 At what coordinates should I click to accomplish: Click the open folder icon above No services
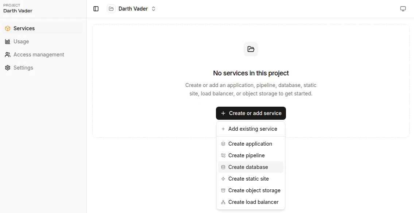pyautogui.click(x=251, y=49)
